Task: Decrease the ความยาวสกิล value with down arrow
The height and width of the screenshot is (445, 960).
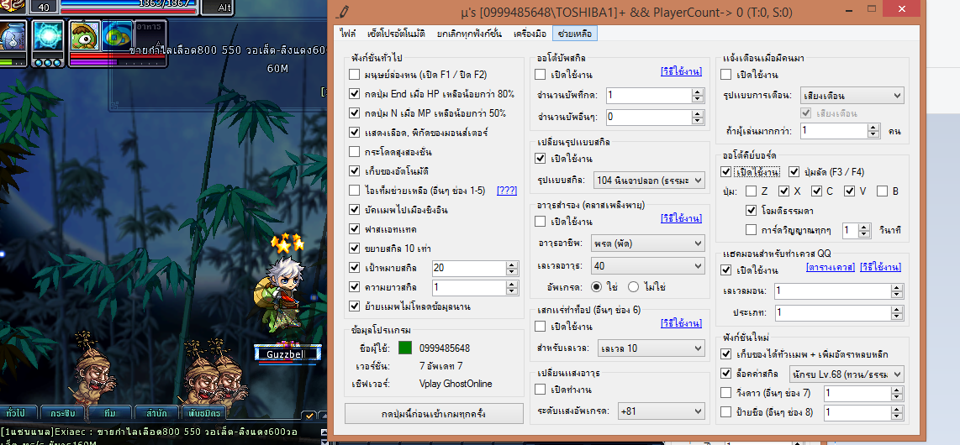Action: [x=511, y=291]
